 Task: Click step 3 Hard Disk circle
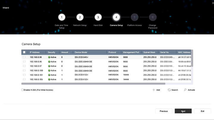coord(98,17)
